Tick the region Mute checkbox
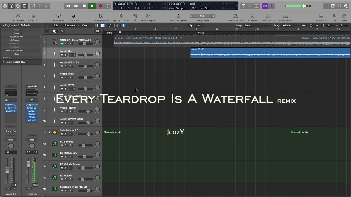351x197 pixels. pos(21,30)
